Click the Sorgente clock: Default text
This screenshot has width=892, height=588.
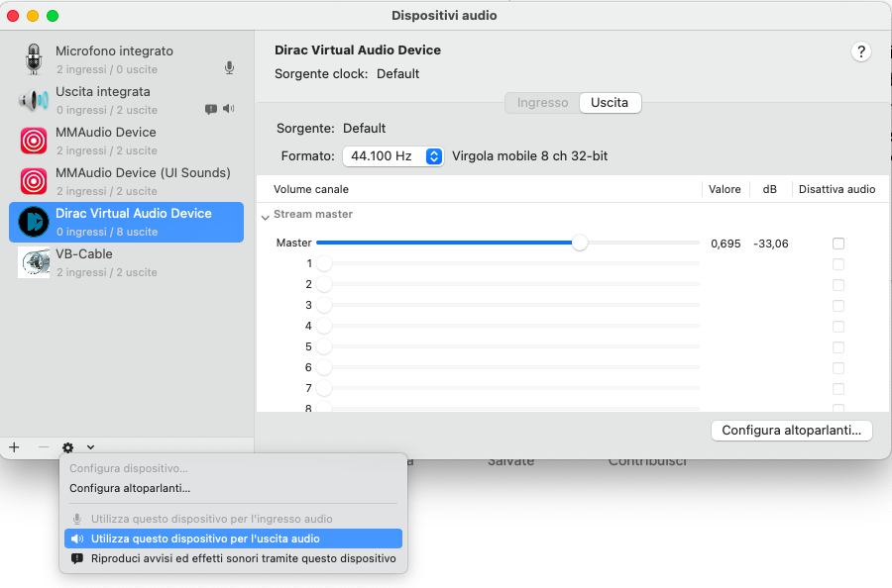347,74
